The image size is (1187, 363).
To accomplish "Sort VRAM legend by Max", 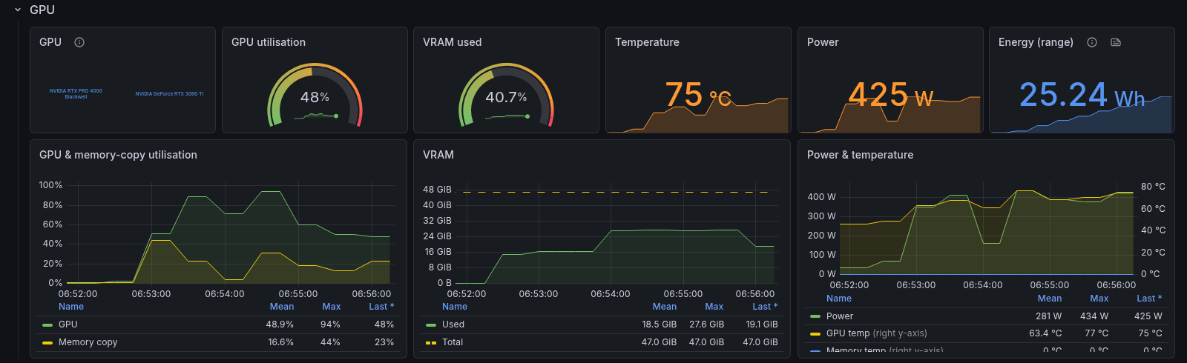I will [x=714, y=307].
